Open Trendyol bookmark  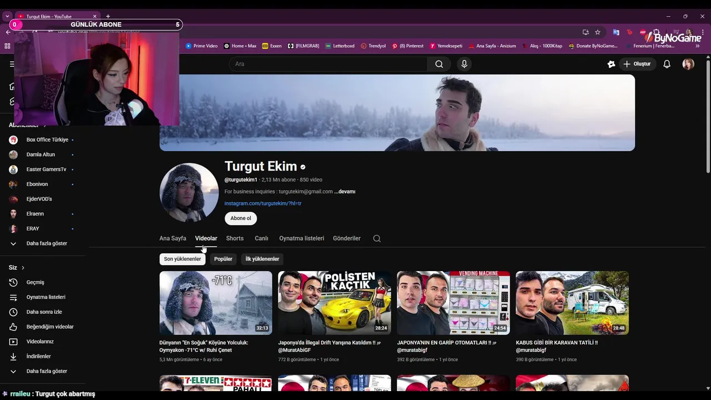click(373, 46)
